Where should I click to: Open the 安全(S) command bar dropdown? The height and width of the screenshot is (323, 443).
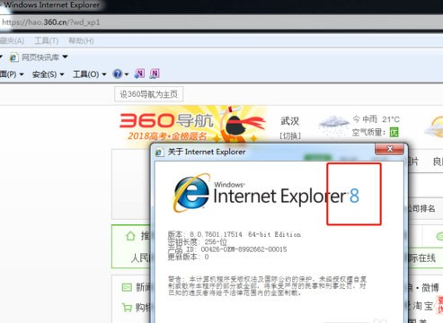48,74
